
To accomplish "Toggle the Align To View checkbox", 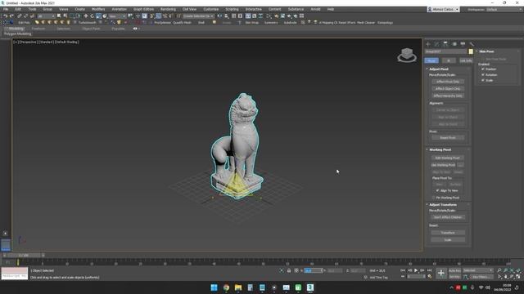I will 437,190.
